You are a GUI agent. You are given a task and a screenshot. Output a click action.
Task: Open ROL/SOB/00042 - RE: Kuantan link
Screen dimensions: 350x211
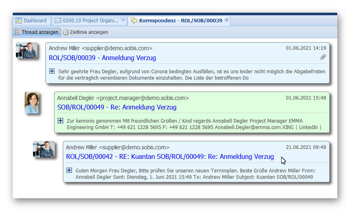(170, 157)
